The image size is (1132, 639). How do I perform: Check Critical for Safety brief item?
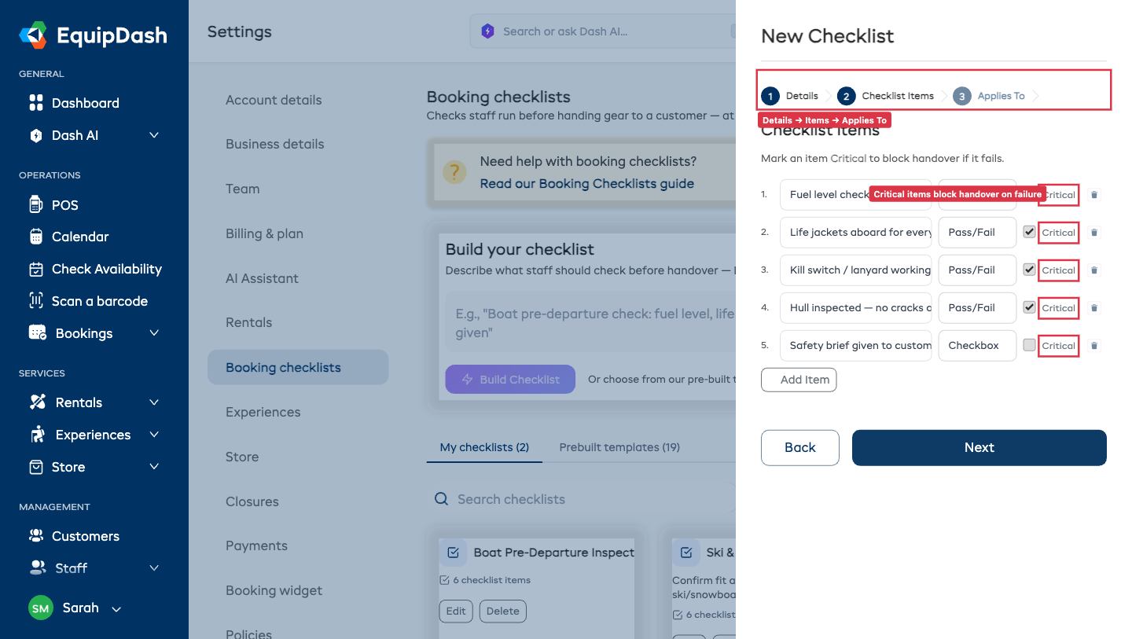pyautogui.click(x=1029, y=345)
